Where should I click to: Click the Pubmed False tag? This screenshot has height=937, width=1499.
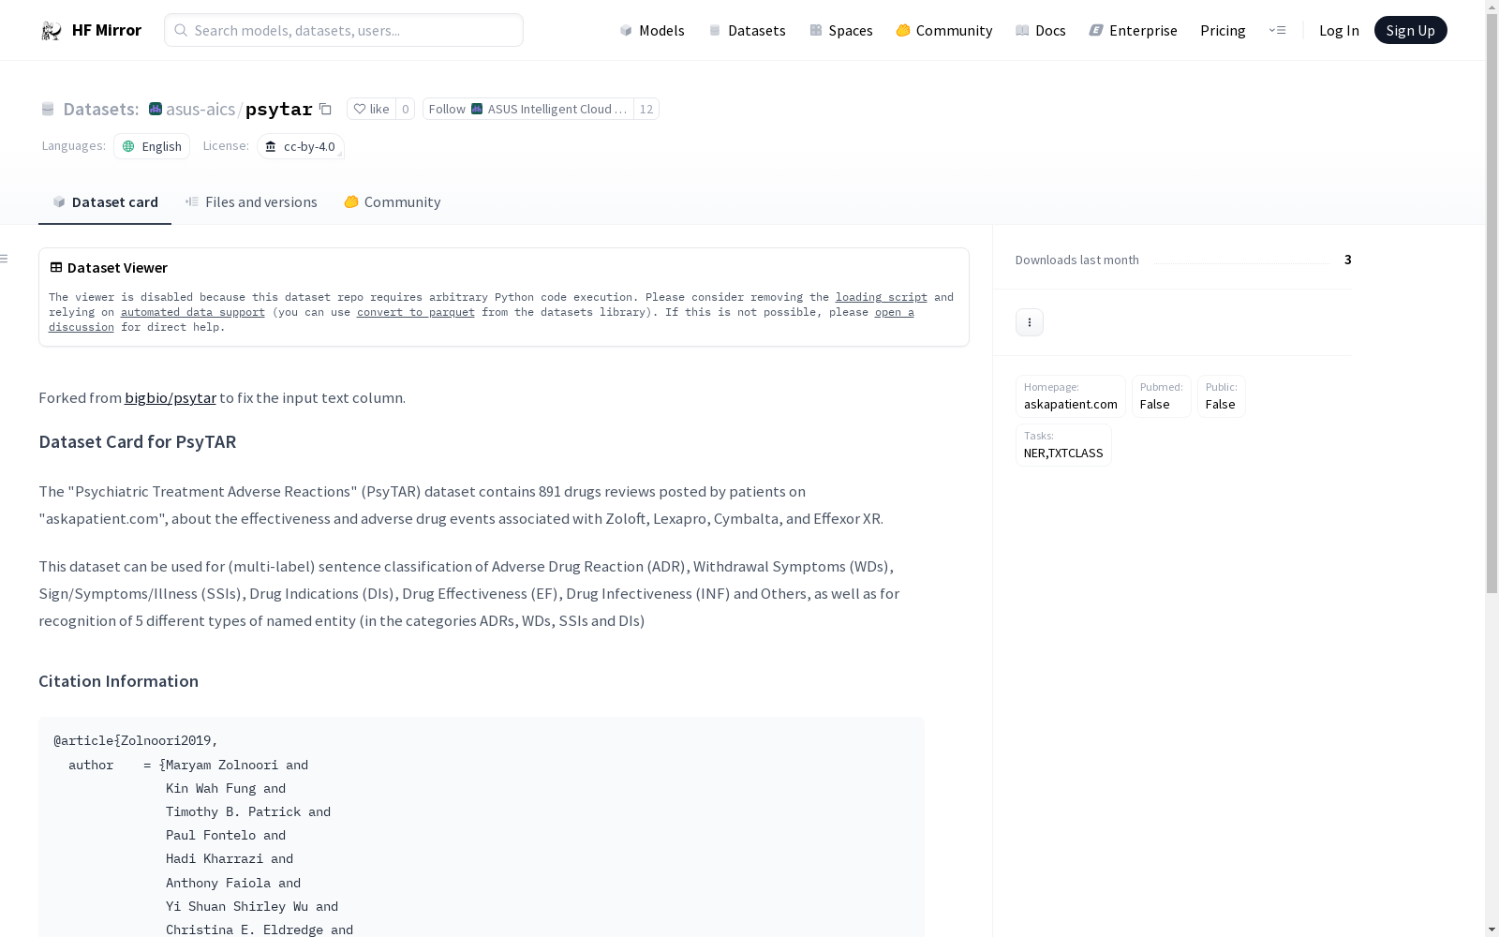tap(1161, 396)
